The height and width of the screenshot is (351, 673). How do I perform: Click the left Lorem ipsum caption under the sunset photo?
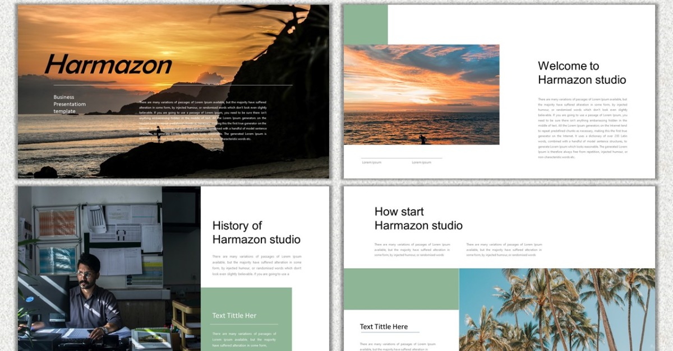tap(371, 162)
